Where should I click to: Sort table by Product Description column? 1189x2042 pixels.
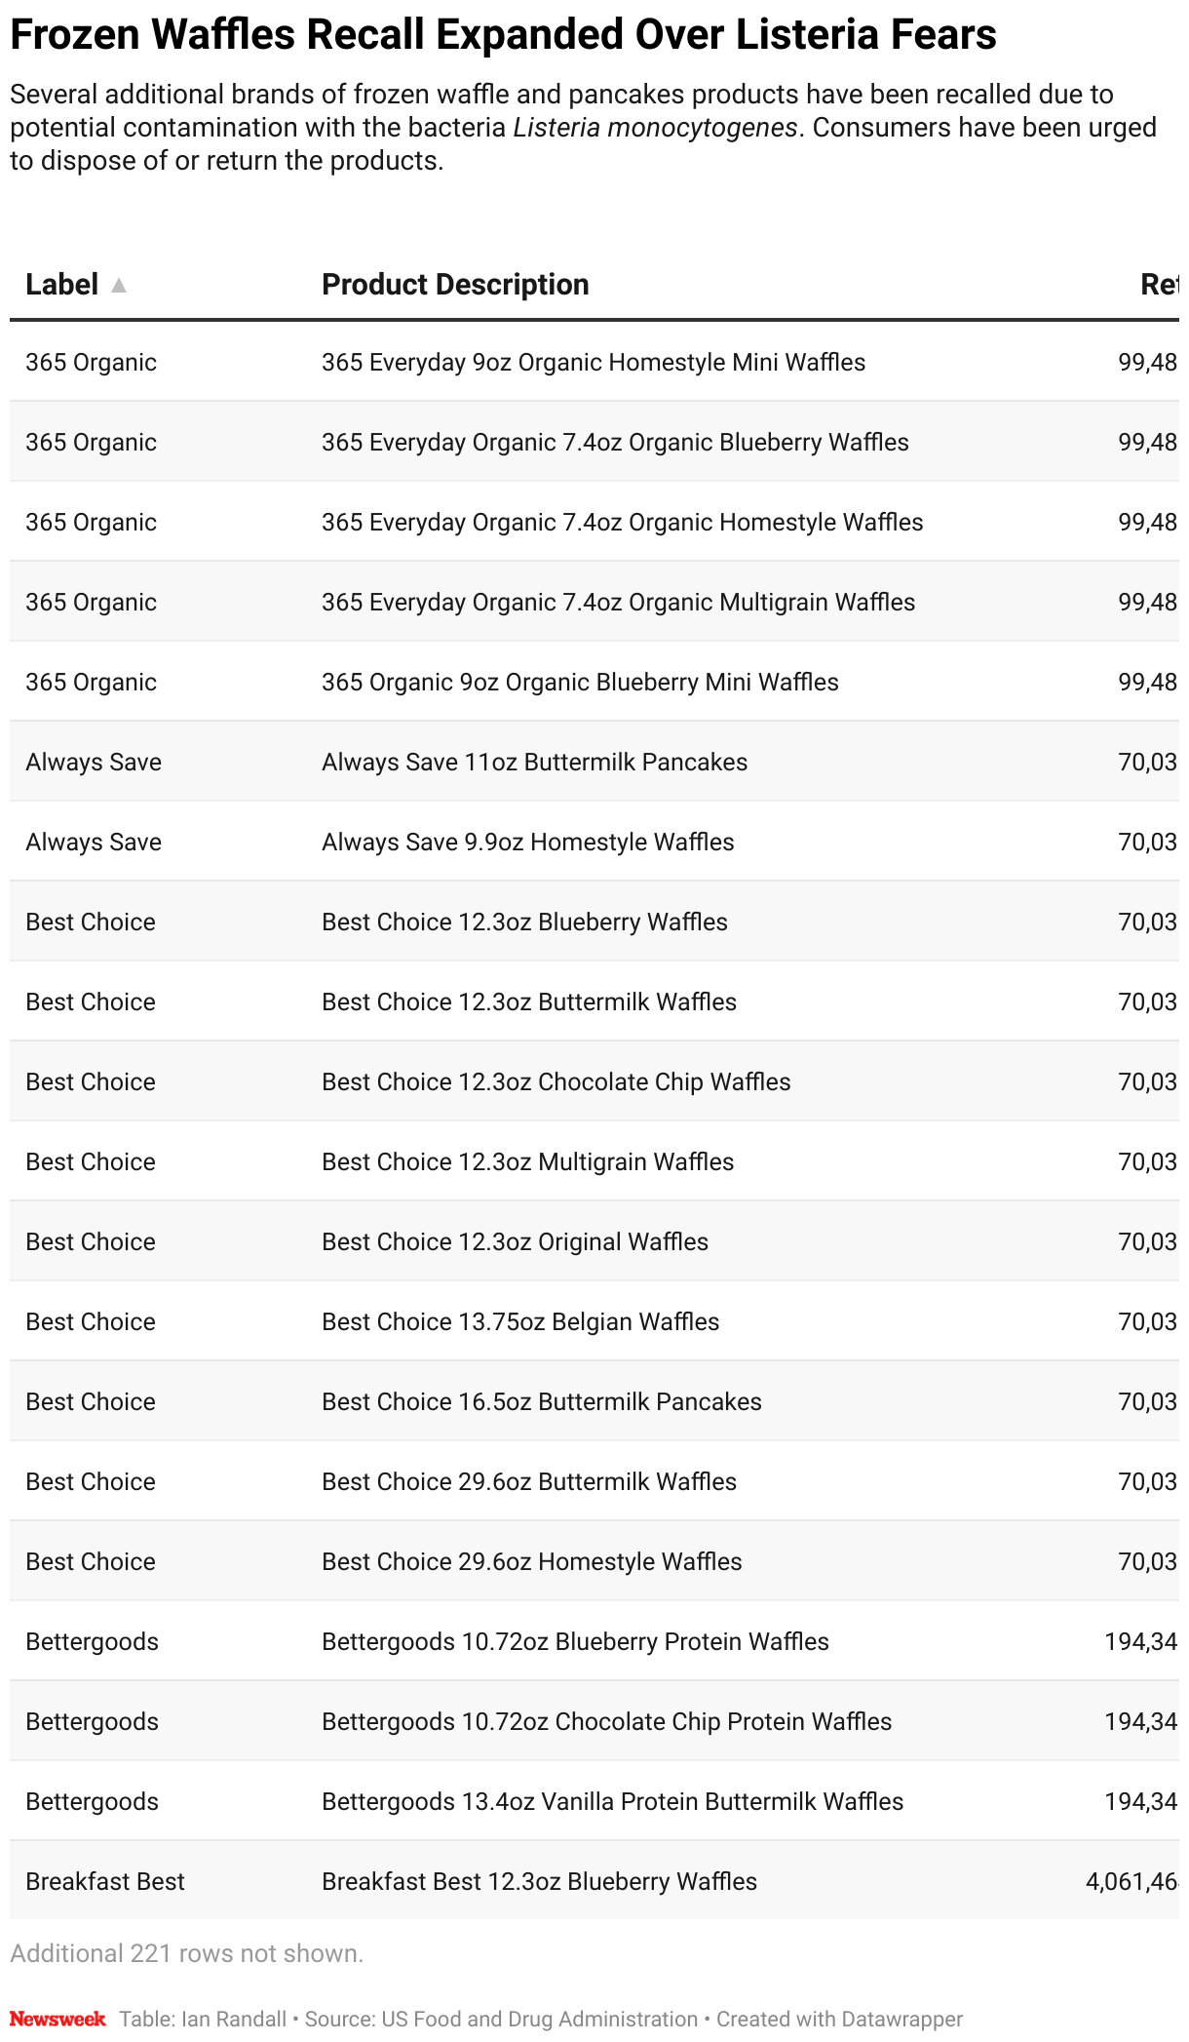(455, 285)
